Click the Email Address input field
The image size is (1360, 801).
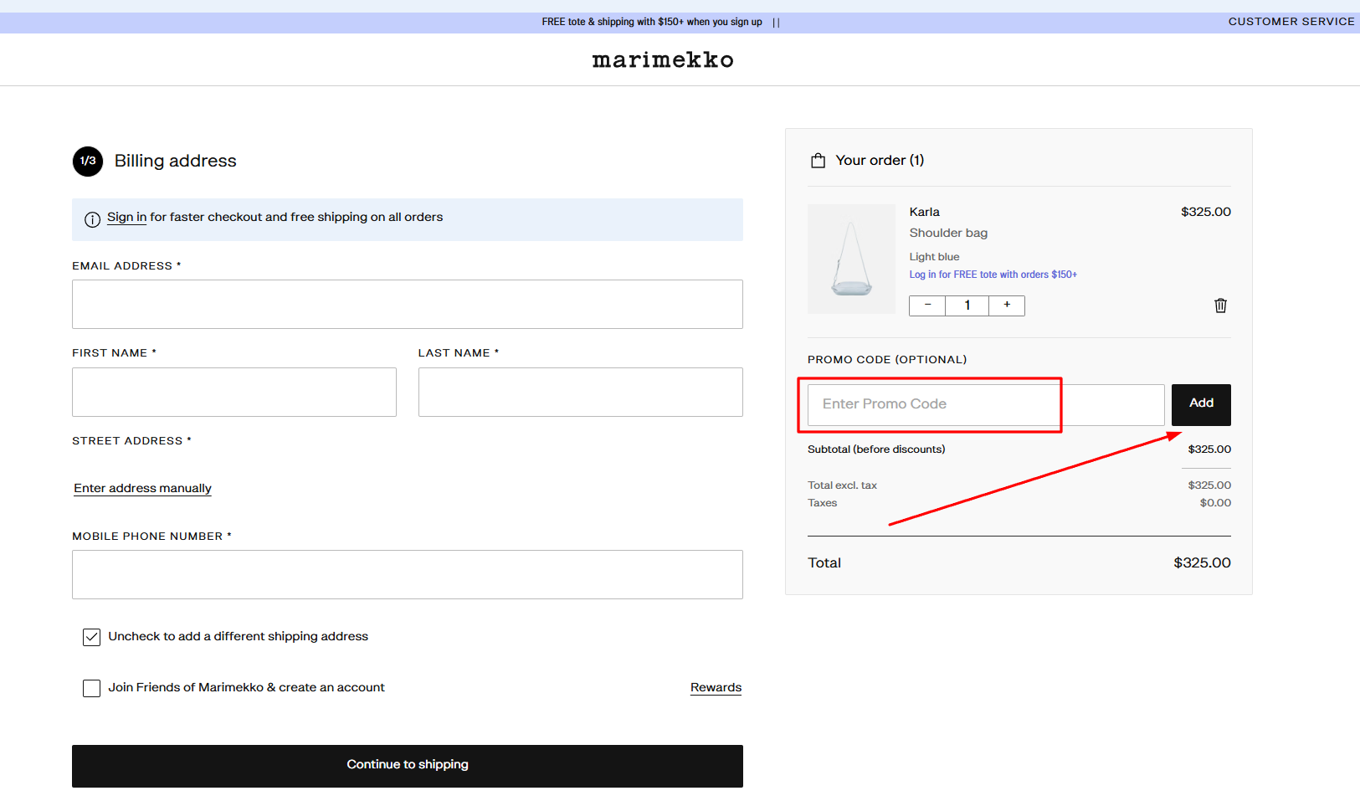(x=408, y=304)
